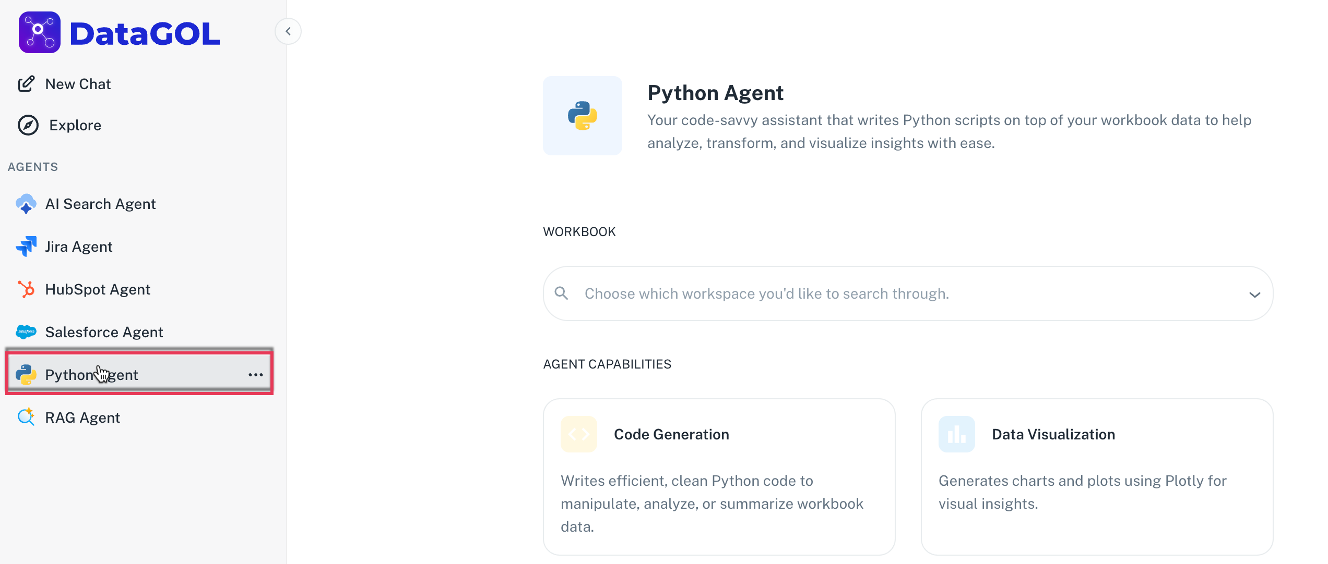1328x564 pixels.
Task: Click the Code Generation brackets icon
Action: pos(579,434)
